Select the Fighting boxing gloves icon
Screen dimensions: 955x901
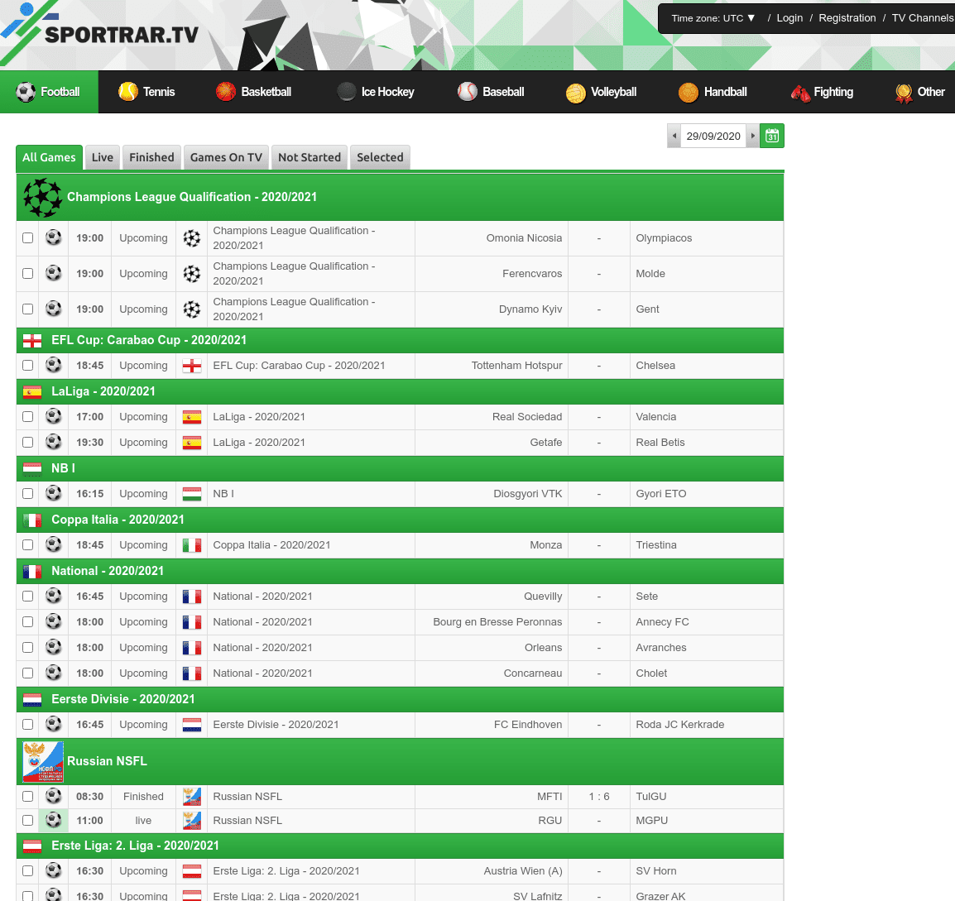click(800, 93)
